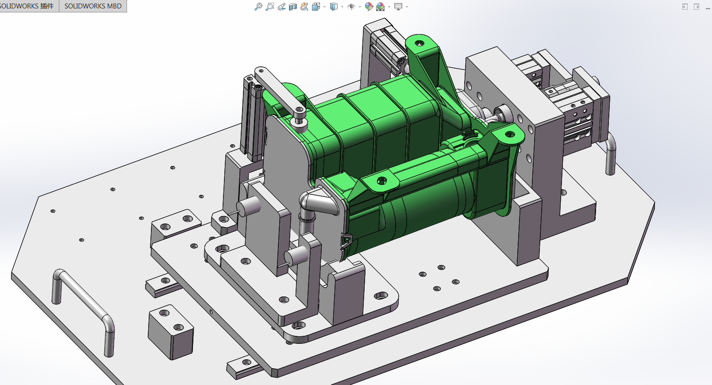Click the collapse left panel icon
The width and height of the screenshot is (712, 385).
tap(685, 7)
